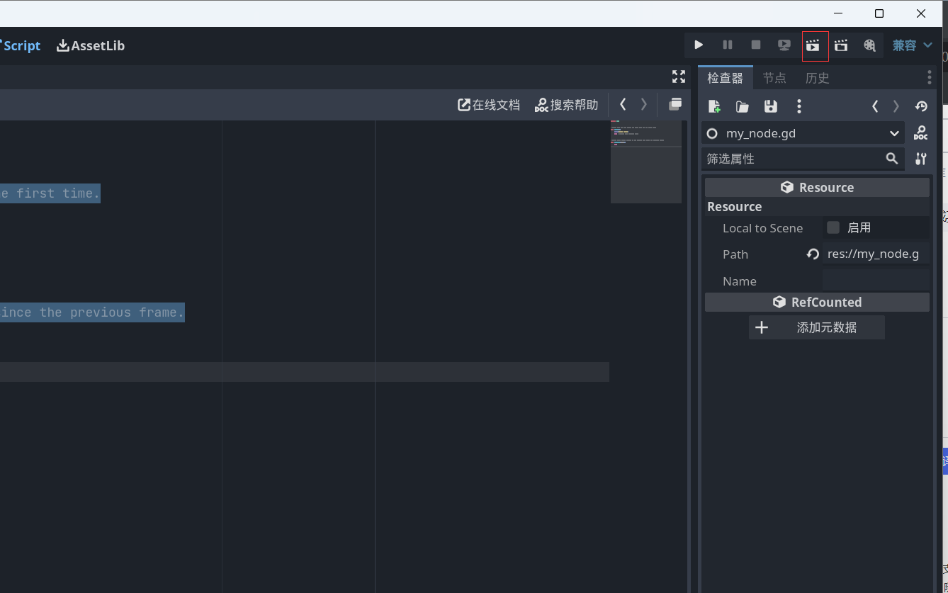Viewport: 948px width, 593px height.
Task: Load an existing resource from disk
Action: pos(743,106)
